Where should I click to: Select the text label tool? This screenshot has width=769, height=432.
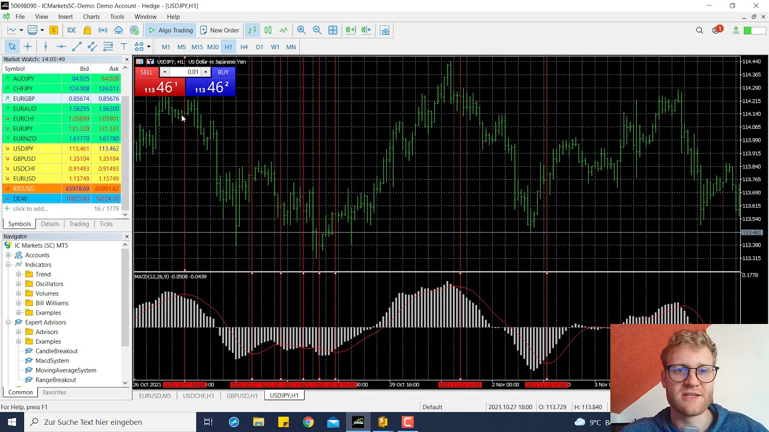tap(124, 47)
